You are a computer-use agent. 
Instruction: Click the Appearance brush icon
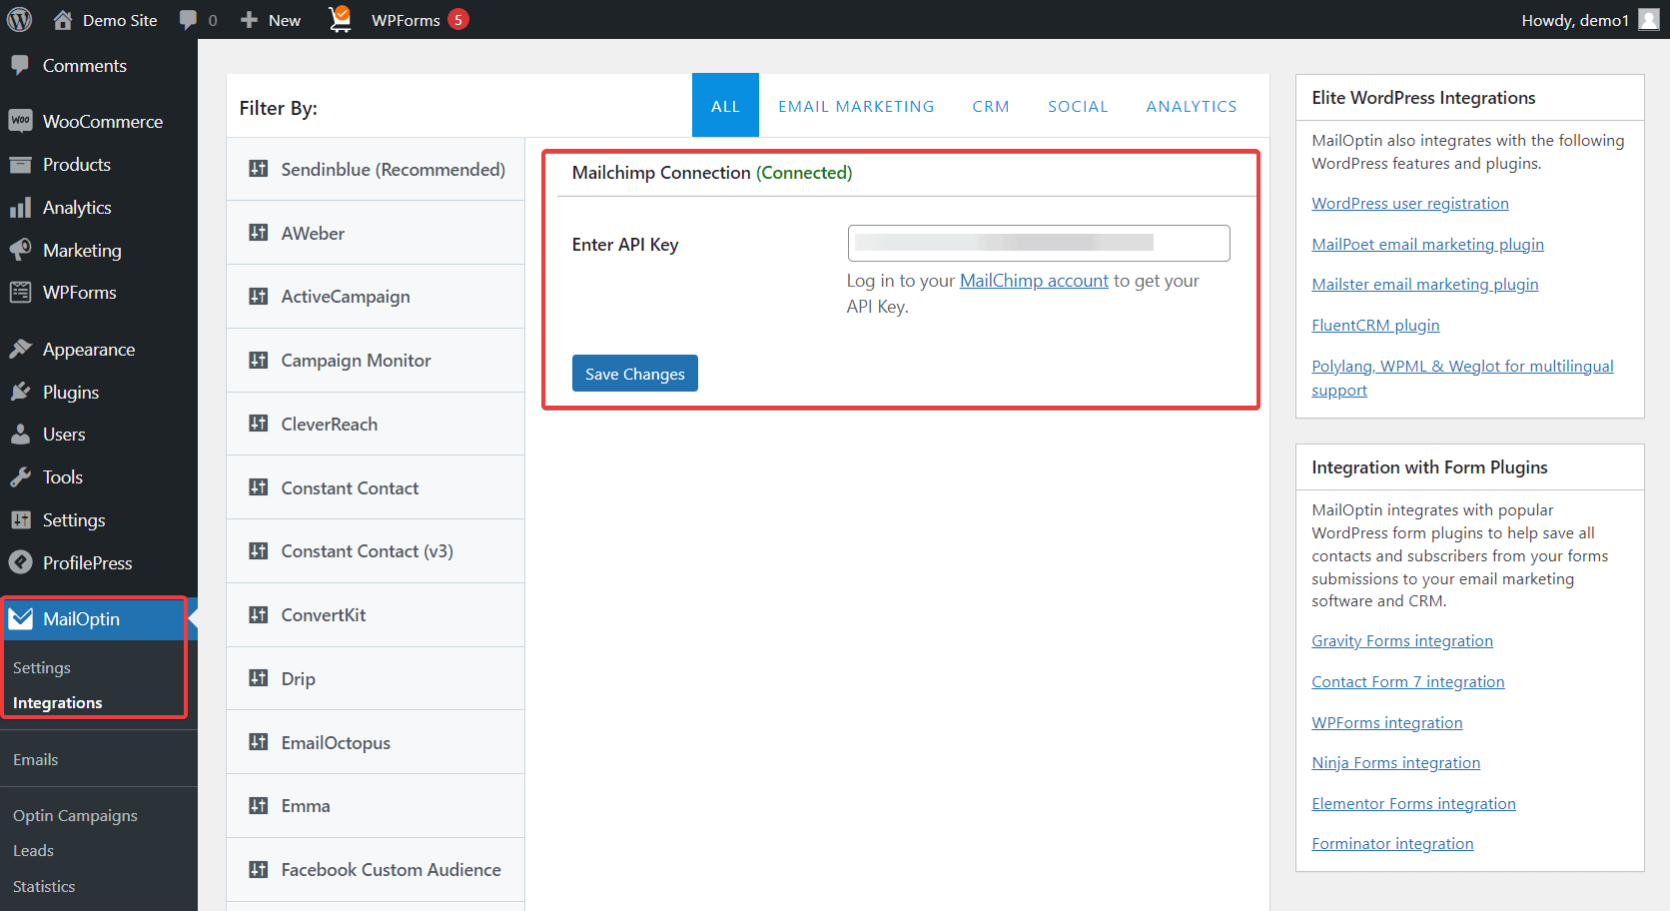20,350
